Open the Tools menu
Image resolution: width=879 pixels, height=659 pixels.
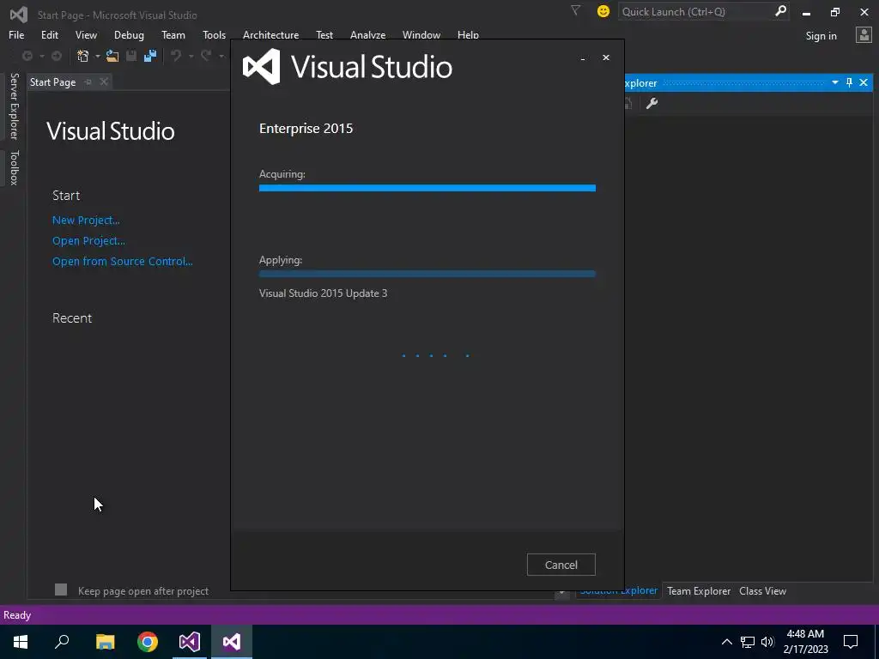coord(214,34)
